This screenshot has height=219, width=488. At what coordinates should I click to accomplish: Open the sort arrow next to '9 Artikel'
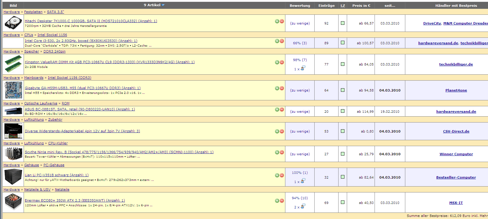pyautogui.click(x=163, y=5)
